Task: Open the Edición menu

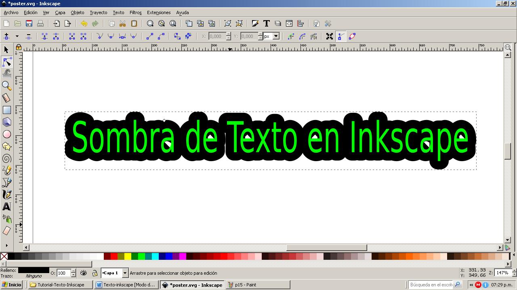Action: 30,12
